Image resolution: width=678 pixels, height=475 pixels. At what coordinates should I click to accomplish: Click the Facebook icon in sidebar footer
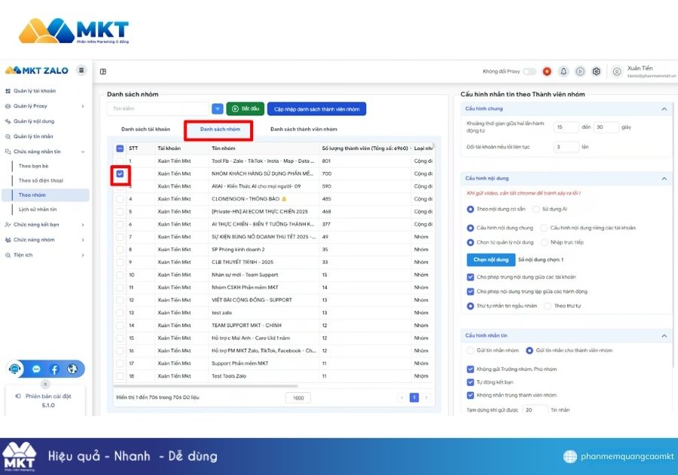(x=54, y=369)
